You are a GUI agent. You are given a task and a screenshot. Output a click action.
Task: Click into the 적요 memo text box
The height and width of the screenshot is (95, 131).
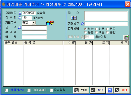pos(106,16)
